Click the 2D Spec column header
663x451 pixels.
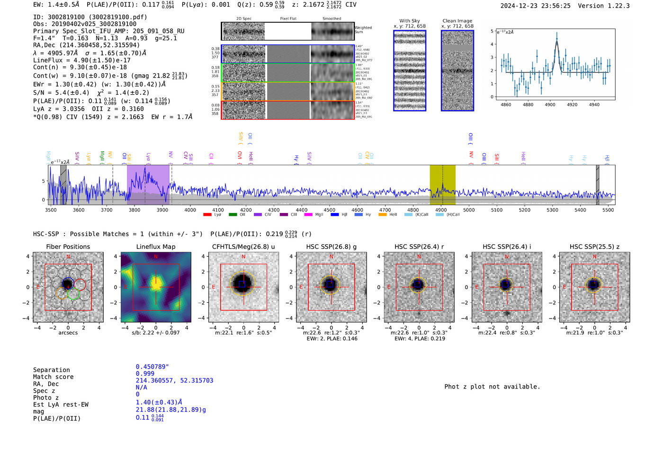click(x=244, y=19)
